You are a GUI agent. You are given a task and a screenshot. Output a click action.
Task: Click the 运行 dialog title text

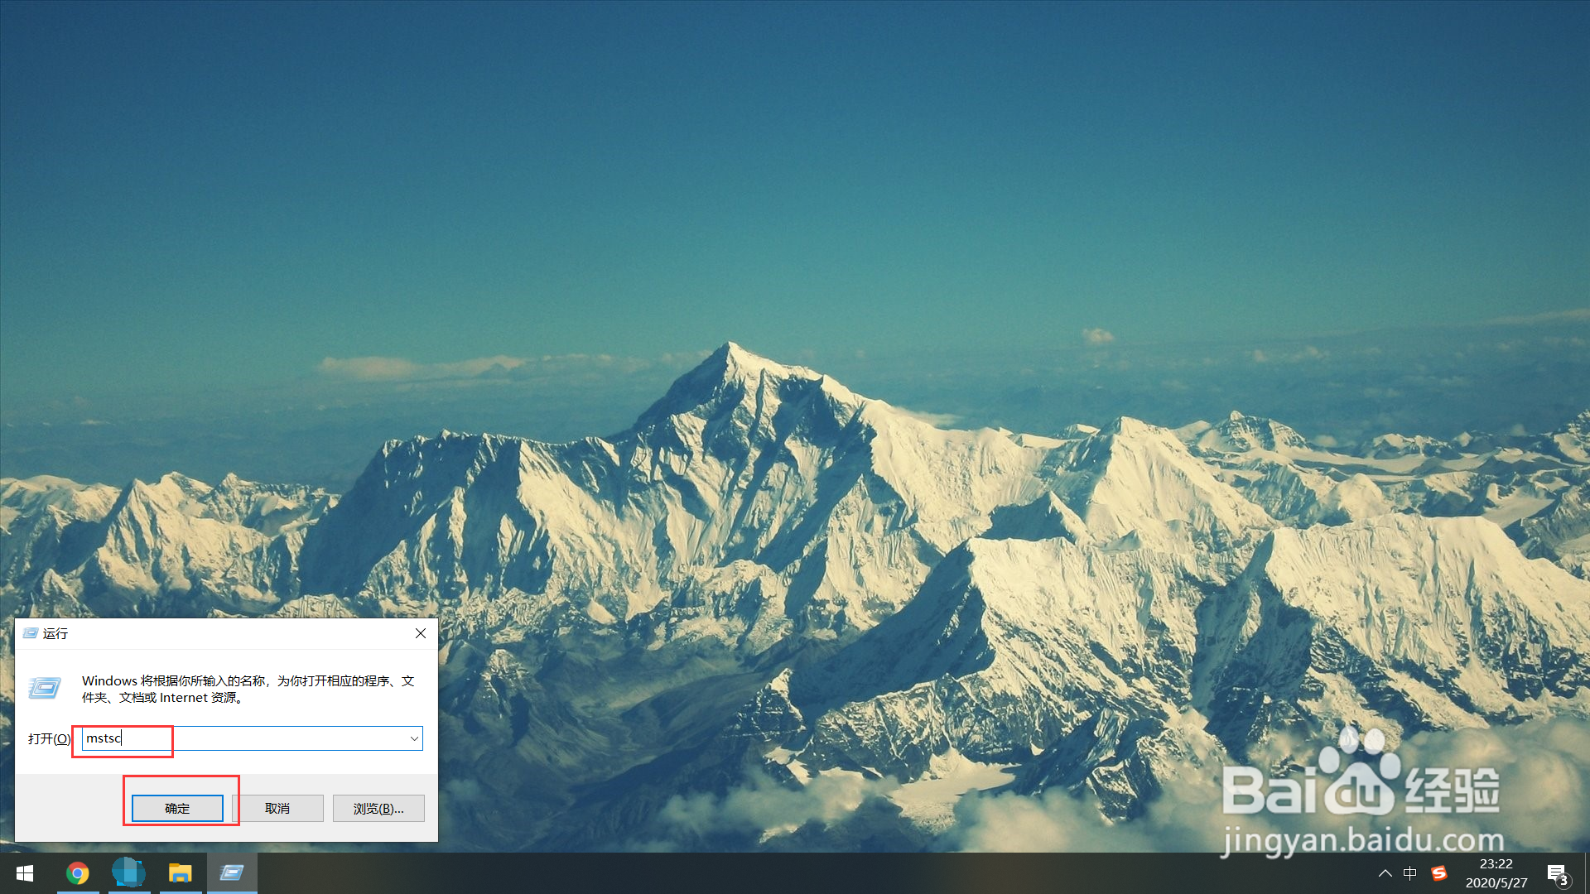click(x=55, y=633)
